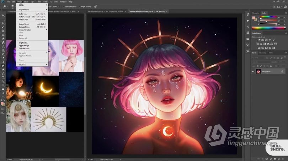Open the Strength percentage dropdown
The width and height of the screenshot is (288, 161).
(59, 7)
